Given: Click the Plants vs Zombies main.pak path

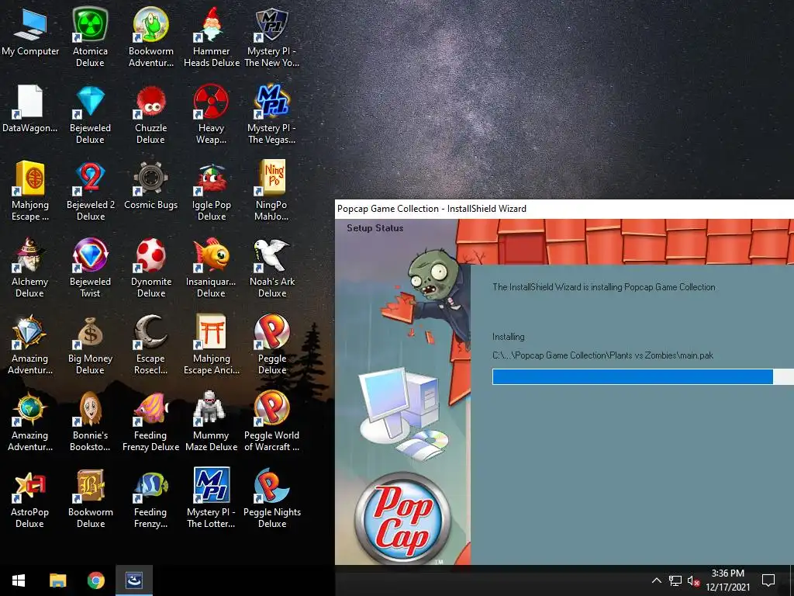Looking at the screenshot, I should 602,355.
